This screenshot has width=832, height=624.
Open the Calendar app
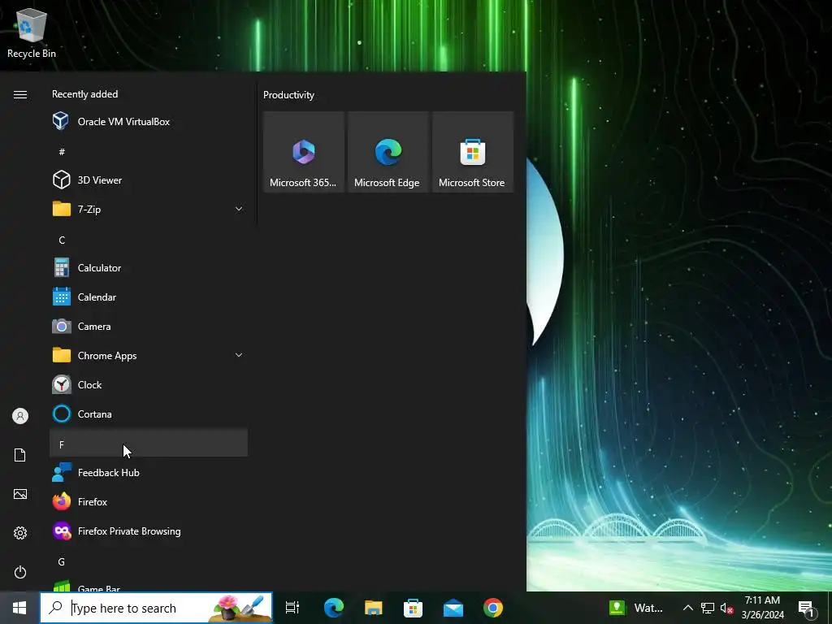coord(149,297)
